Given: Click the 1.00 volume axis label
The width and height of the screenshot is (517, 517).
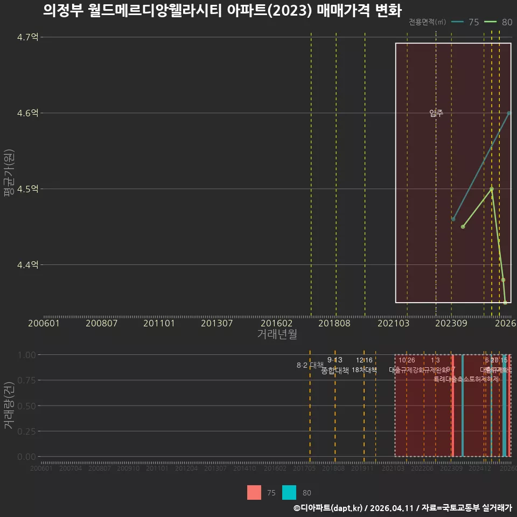Looking at the screenshot, I should (x=27, y=355).
